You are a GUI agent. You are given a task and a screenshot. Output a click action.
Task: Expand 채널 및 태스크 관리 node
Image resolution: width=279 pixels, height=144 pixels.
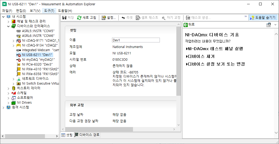click(8, 21)
